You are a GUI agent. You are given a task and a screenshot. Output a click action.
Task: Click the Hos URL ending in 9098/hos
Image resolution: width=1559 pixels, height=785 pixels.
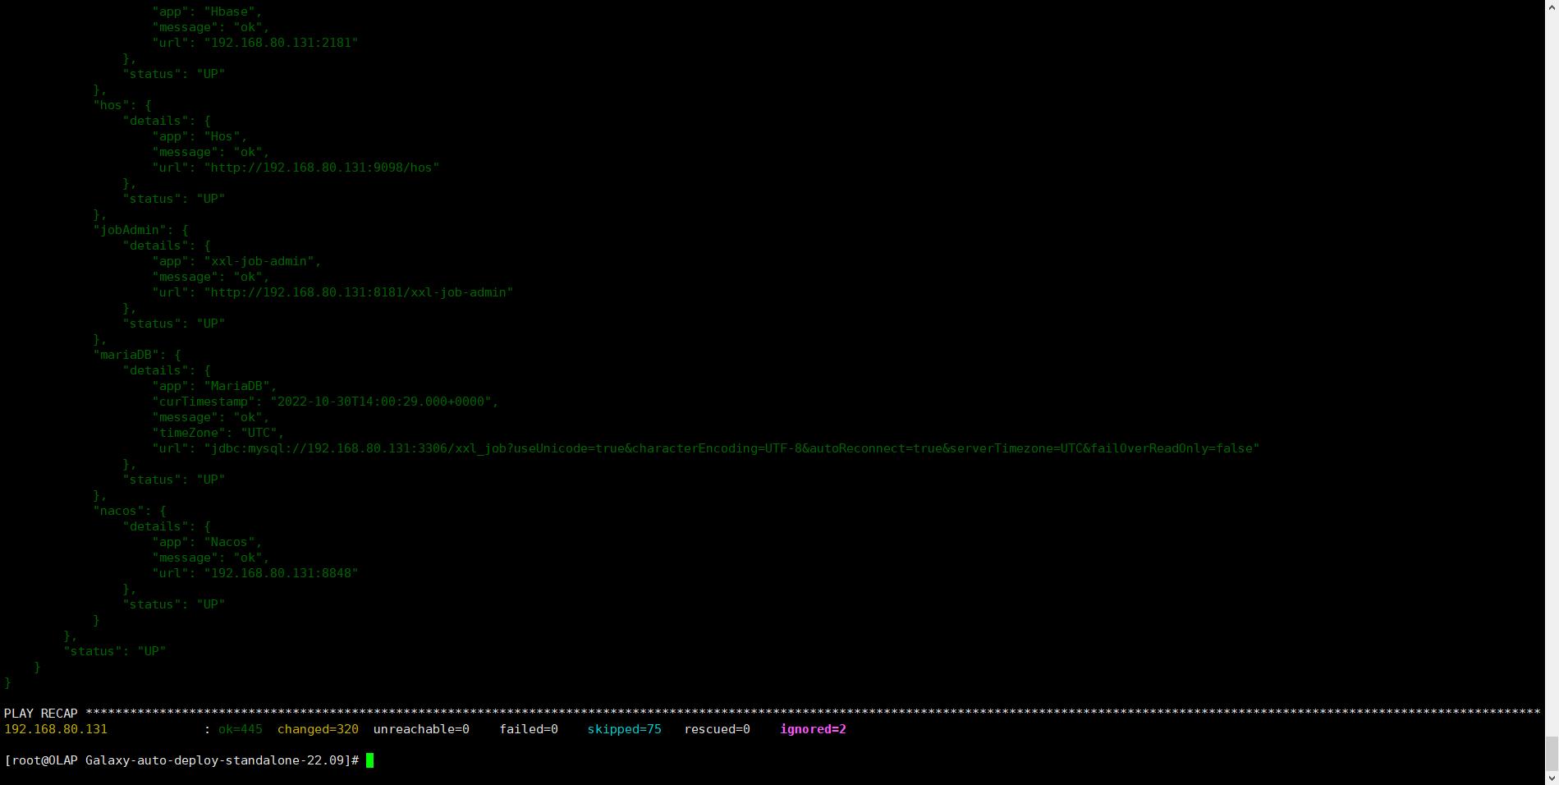[321, 168]
